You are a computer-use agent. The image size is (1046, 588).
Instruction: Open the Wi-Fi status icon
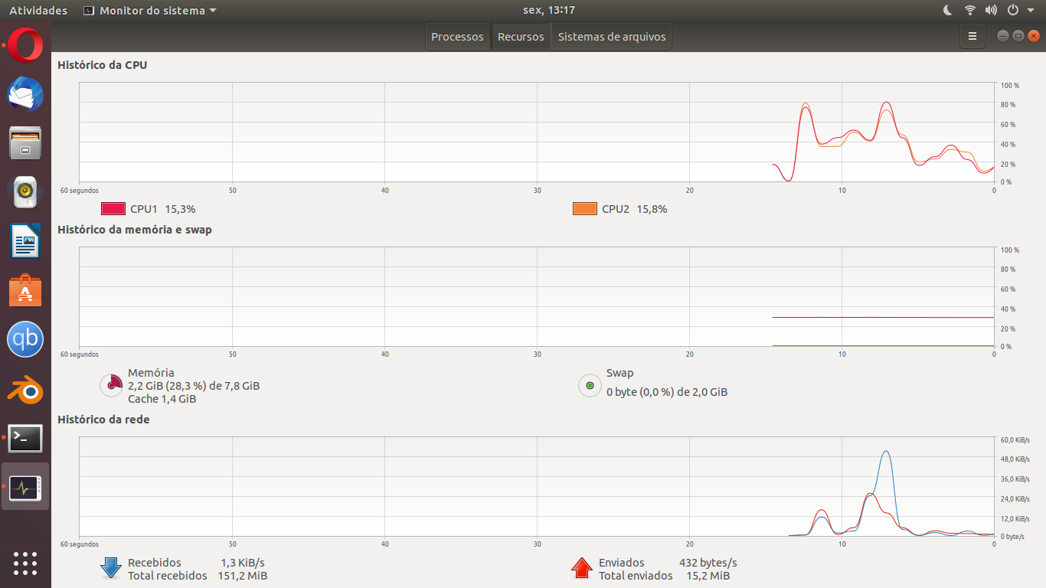pyautogui.click(x=969, y=10)
